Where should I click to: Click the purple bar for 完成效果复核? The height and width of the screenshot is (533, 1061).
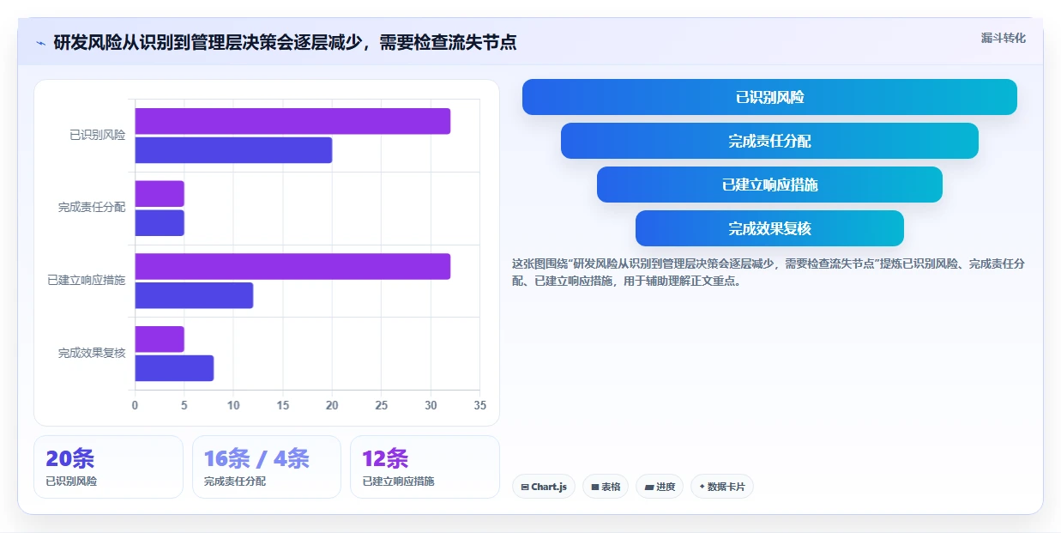point(160,339)
